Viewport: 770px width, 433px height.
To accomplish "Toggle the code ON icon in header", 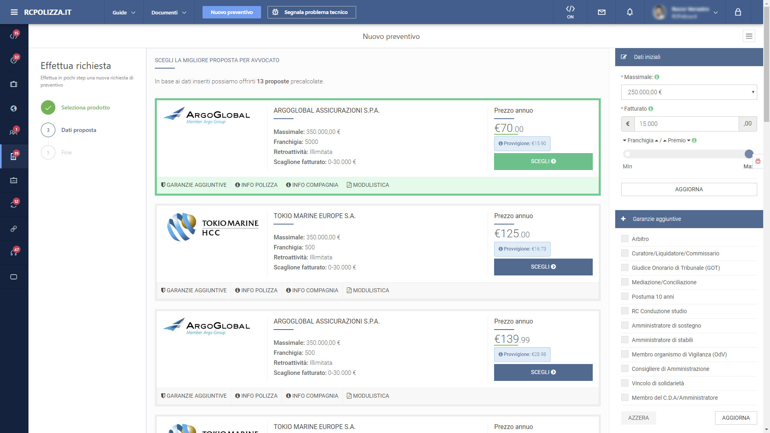I will pos(570,12).
